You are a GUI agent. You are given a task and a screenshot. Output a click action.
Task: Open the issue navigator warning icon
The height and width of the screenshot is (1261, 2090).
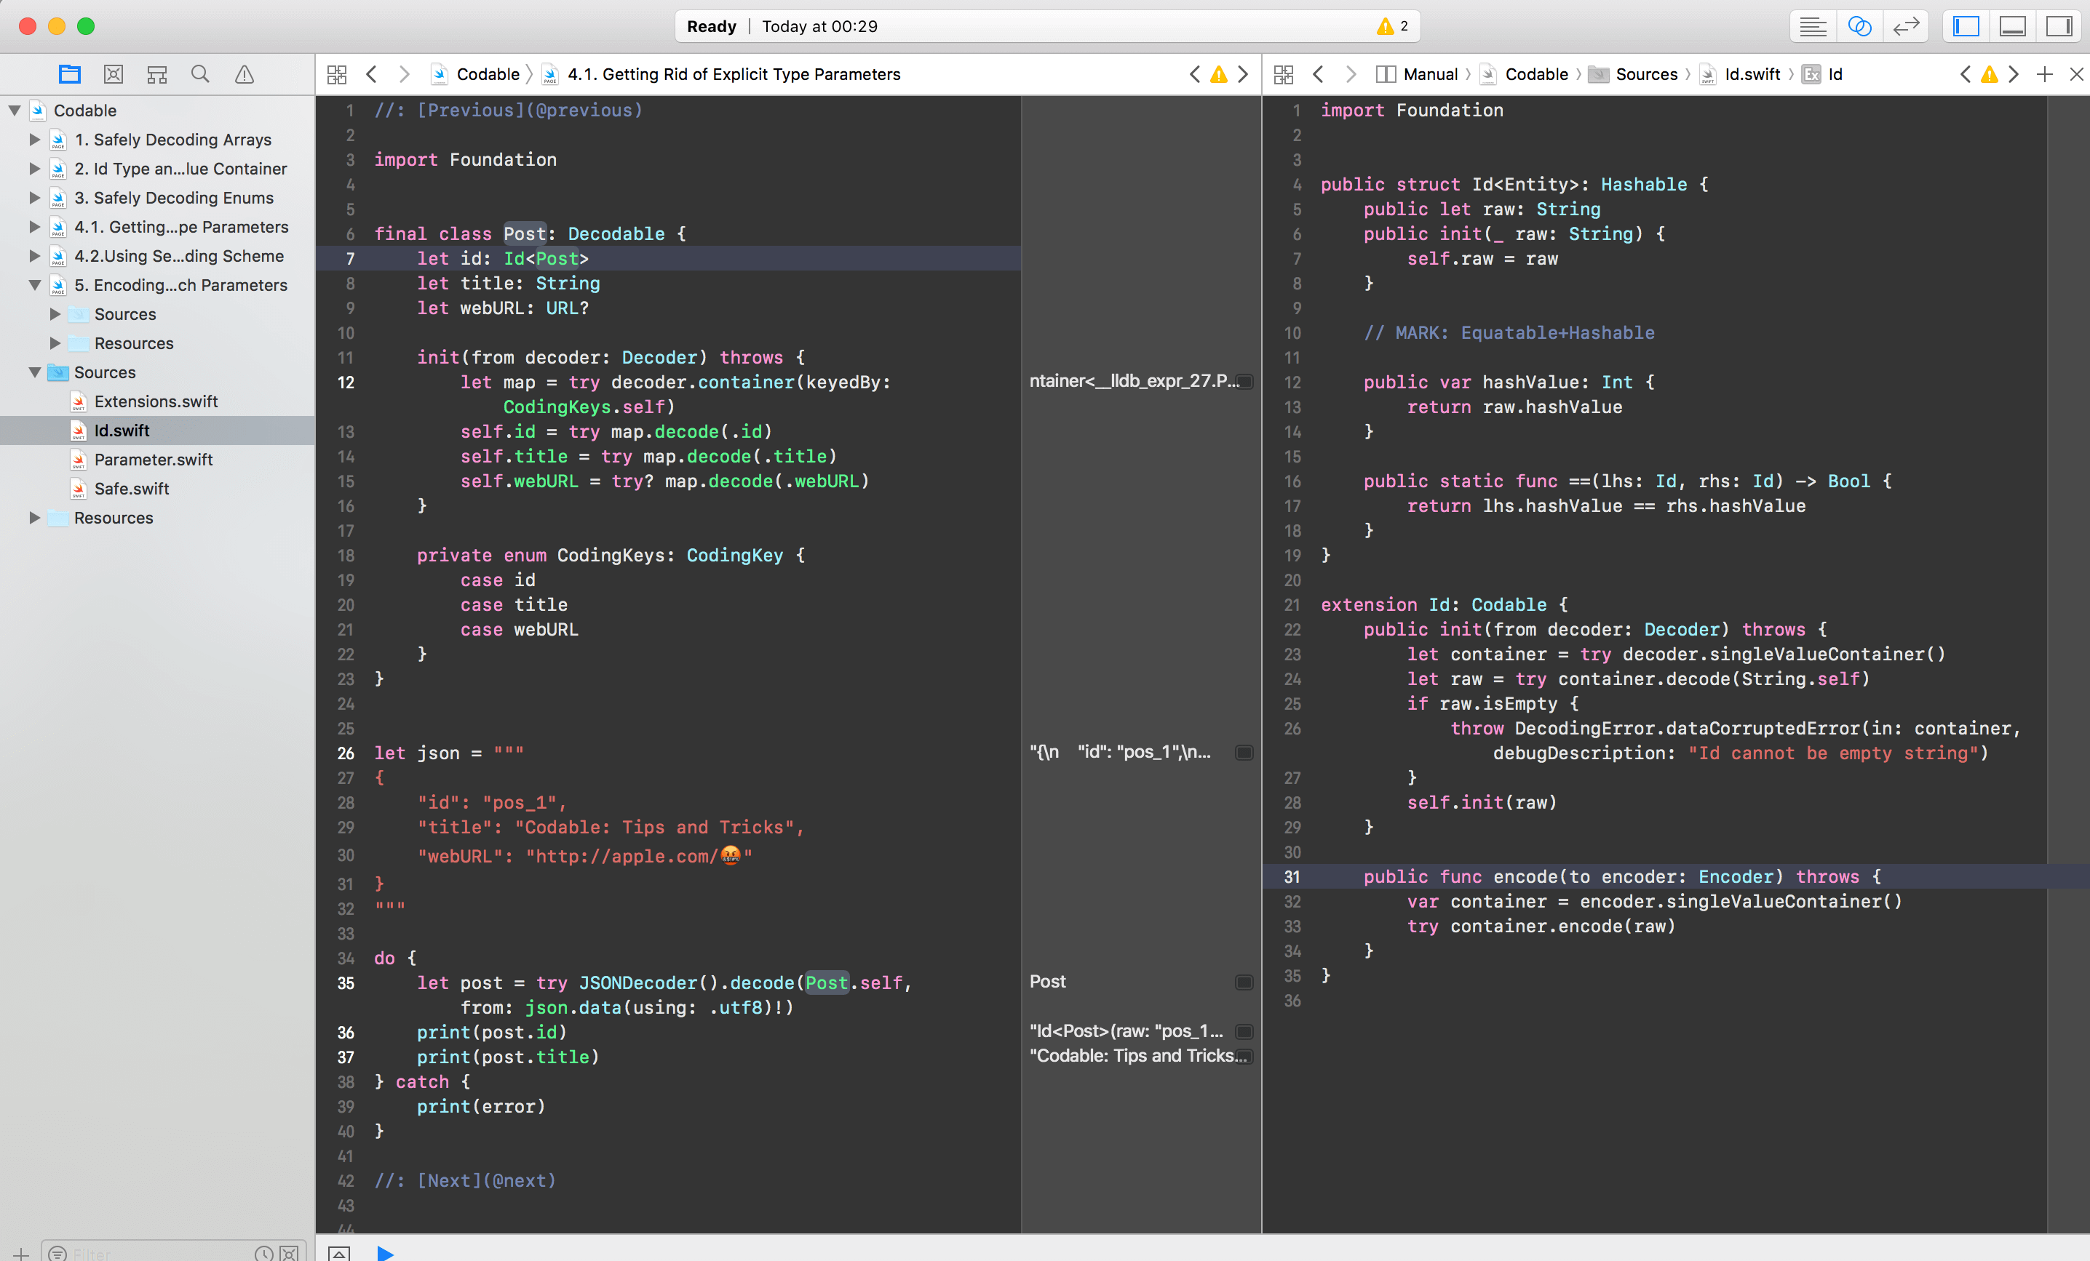(x=245, y=75)
